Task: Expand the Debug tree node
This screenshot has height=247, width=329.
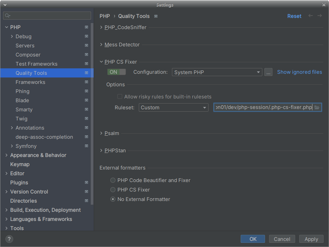Action: (x=12, y=36)
